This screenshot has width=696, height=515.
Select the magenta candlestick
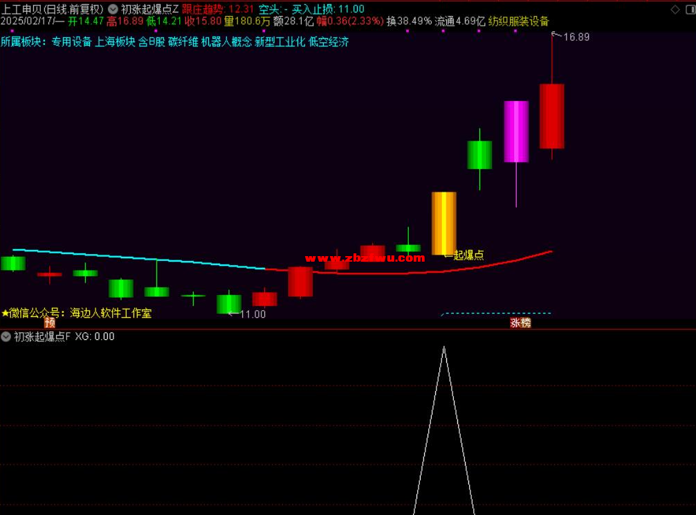pyautogui.click(x=516, y=132)
